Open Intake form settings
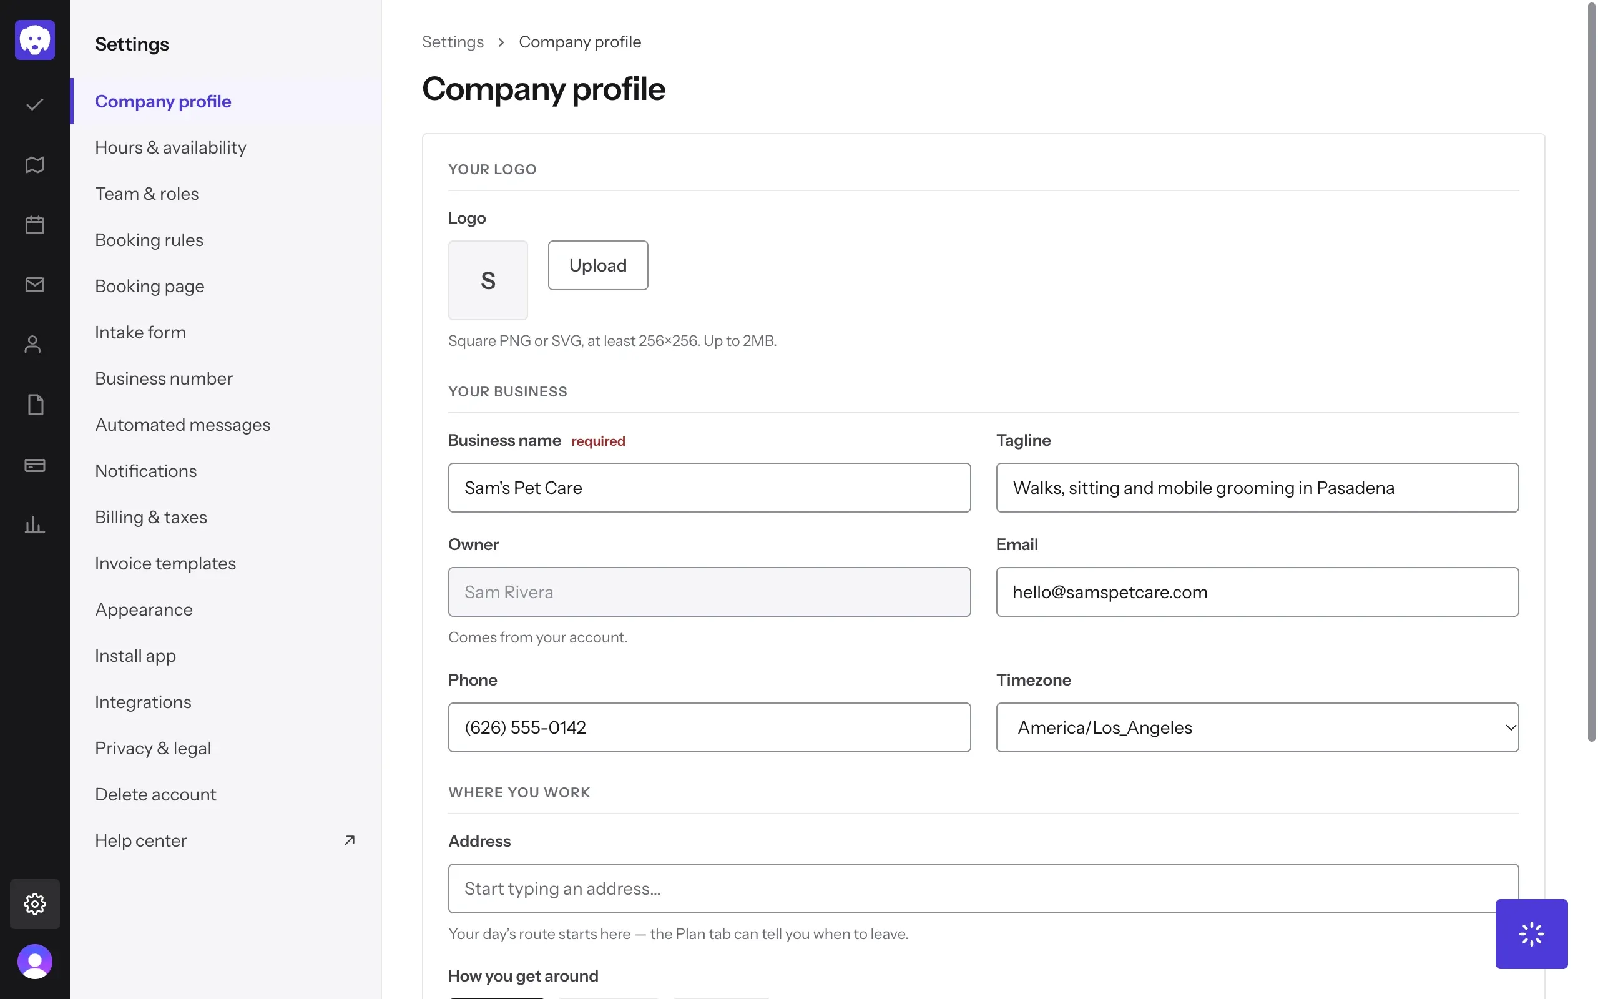The image size is (1598, 999). coord(226,332)
